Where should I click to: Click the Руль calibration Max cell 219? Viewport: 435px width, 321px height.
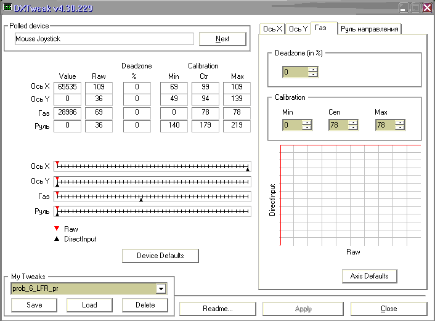[x=237, y=126]
